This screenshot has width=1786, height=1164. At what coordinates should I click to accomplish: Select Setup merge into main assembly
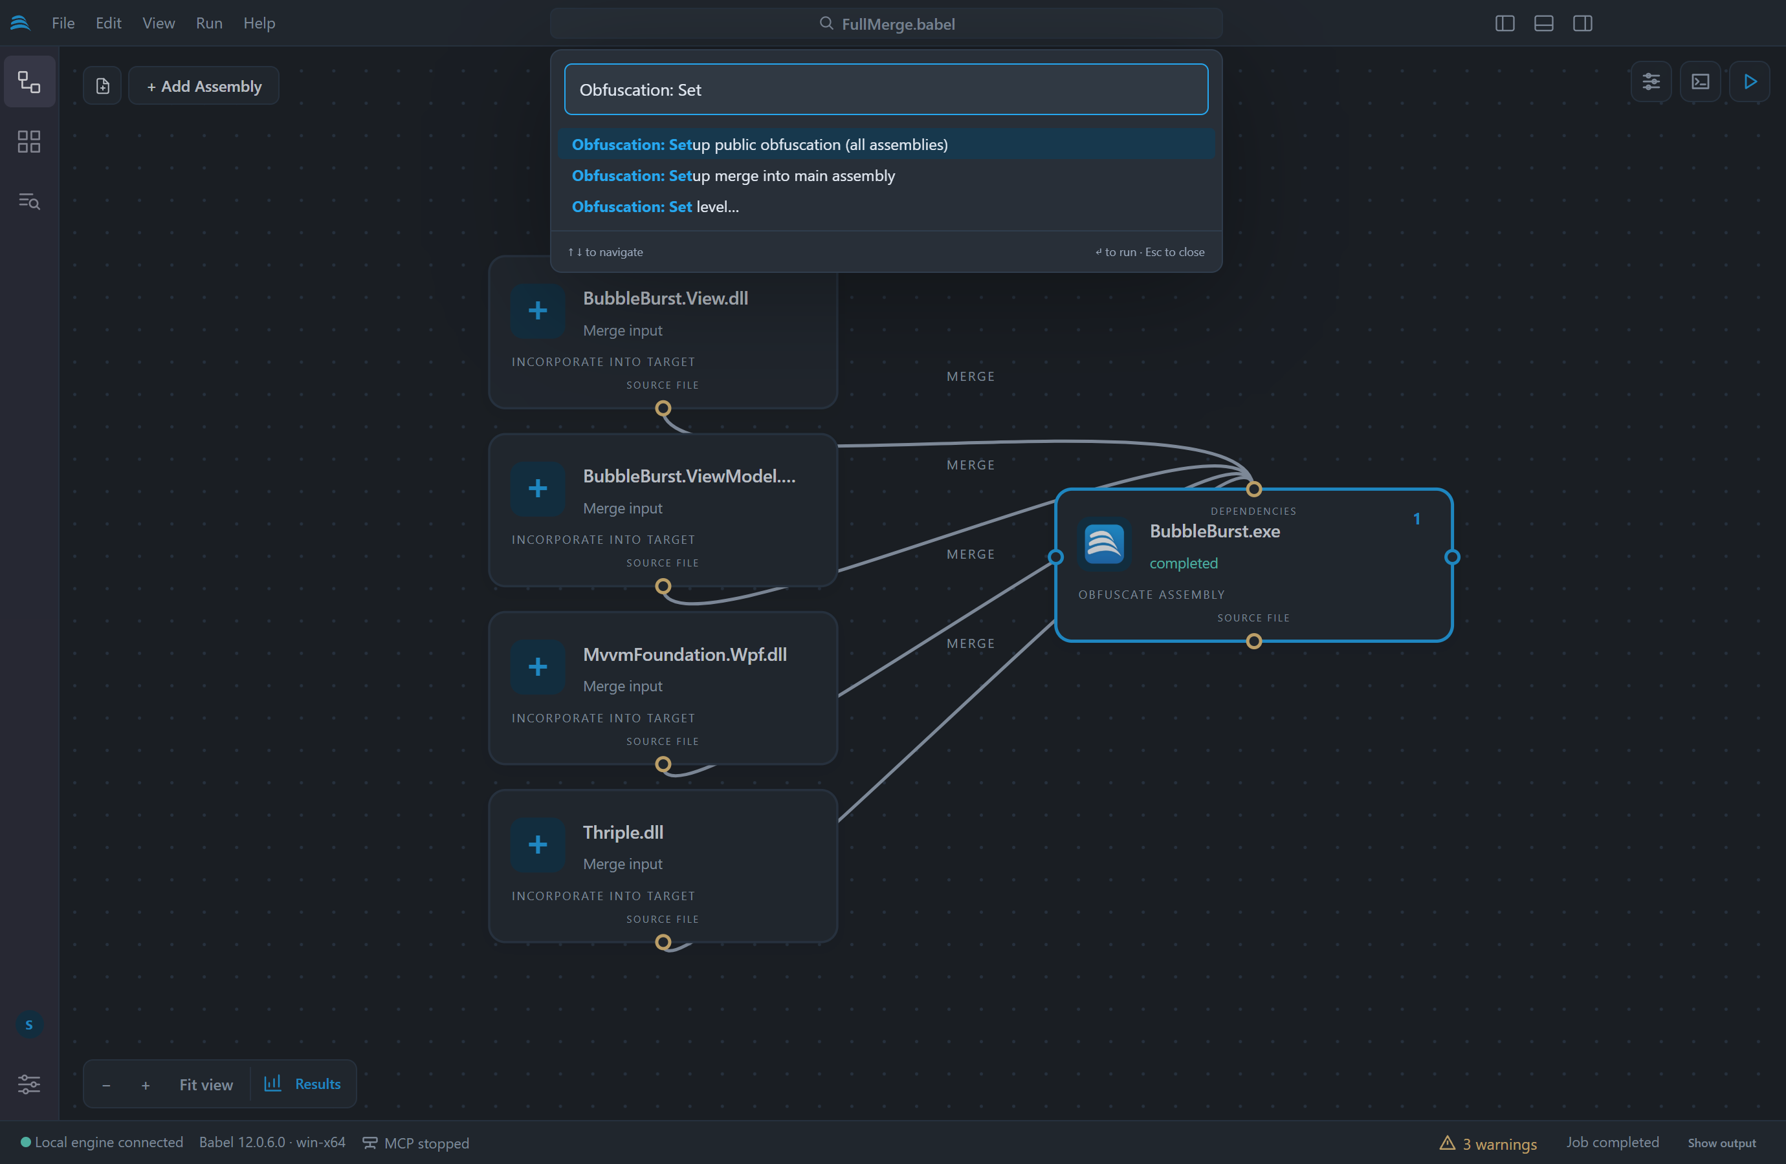pyautogui.click(x=885, y=175)
